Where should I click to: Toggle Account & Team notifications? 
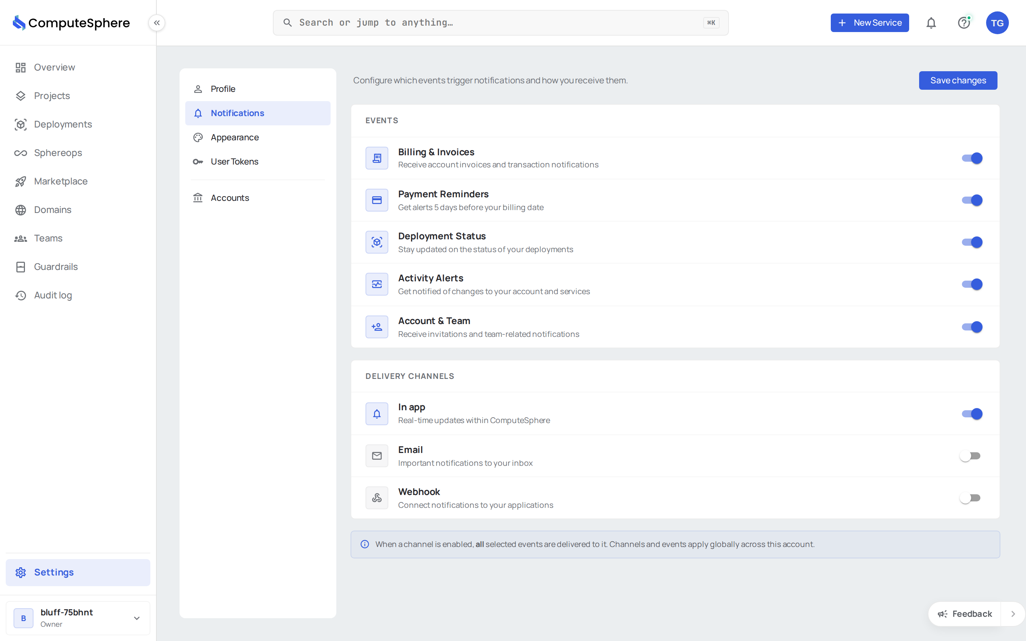pos(972,327)
